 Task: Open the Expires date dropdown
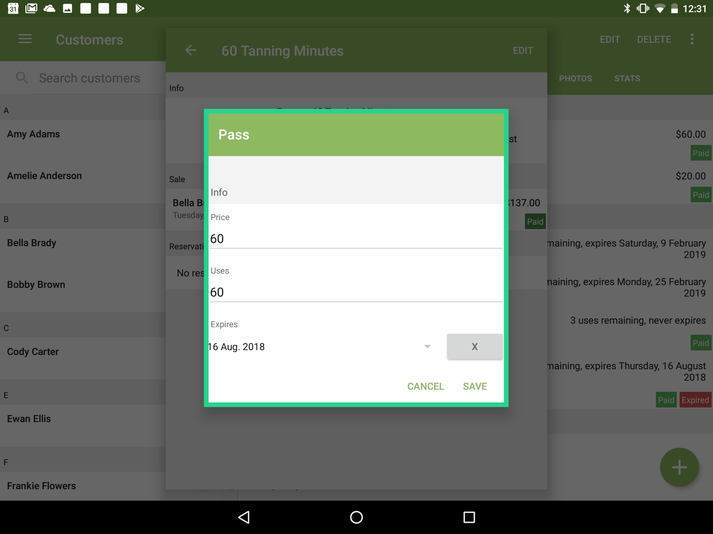pos(320,347)
